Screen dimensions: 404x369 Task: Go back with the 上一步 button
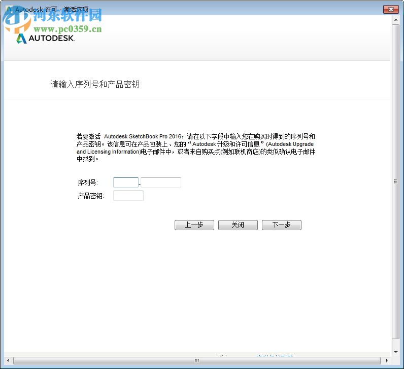(194, 225)
